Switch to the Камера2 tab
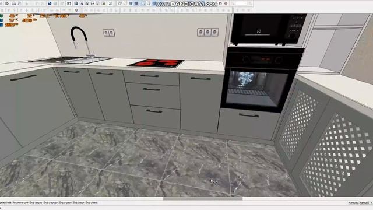This screenshot has height=210, width=373. click(364, 202)
